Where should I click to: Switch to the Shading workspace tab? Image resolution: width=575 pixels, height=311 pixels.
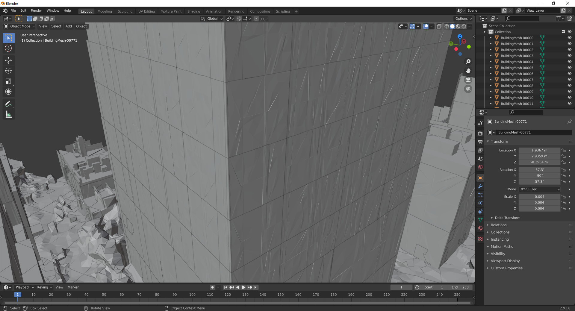193,11
